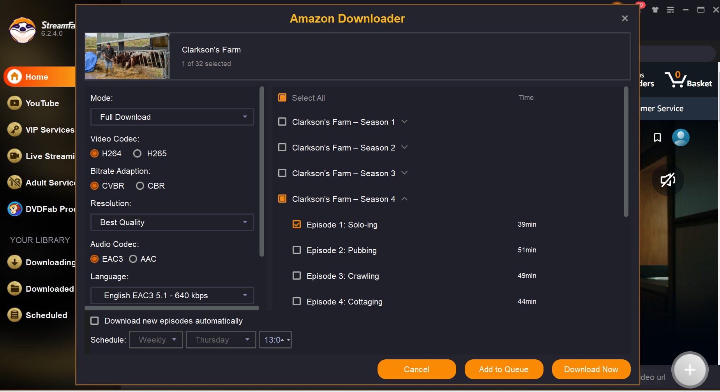Viewport: 720px width, 392px height.
Task: Click the Time column header
Action: (526, 98)
